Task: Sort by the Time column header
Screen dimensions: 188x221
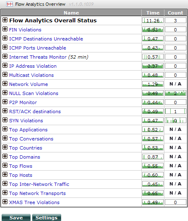Action: click(153, 13)
